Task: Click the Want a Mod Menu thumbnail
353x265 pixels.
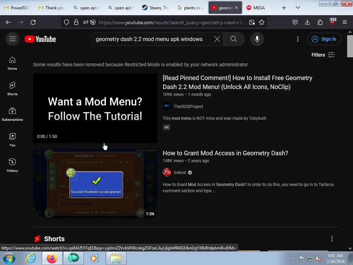Action: tap(95, 108)
